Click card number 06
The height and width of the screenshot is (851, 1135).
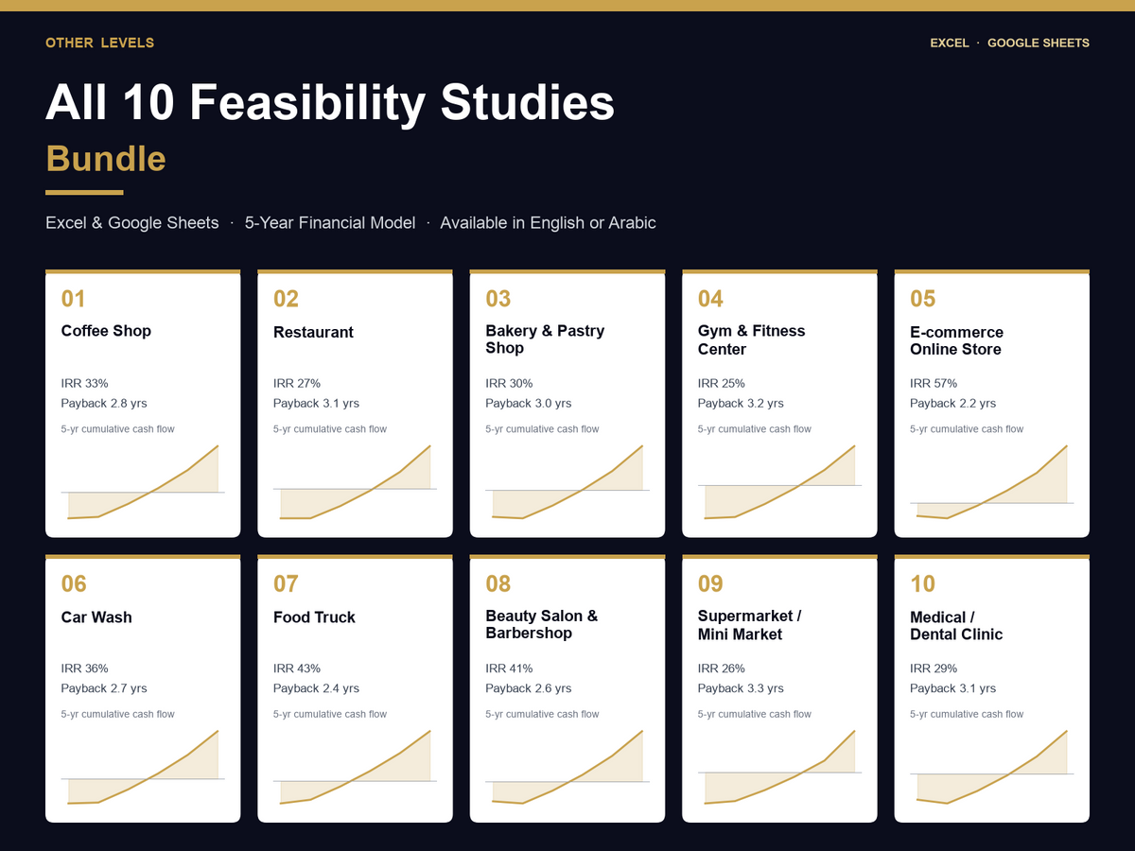click(x=74, y=583)
